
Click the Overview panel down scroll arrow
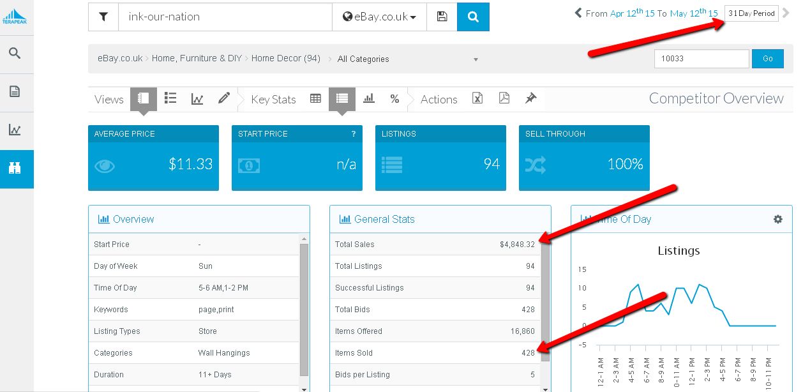coord(304,388)
